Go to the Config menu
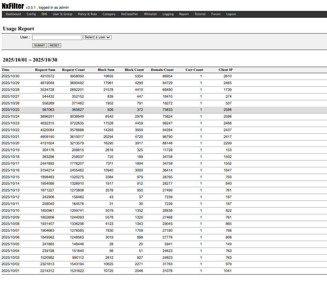327x281 pixels. [x=31, y=14]
